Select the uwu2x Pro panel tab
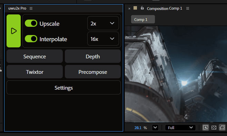Viewport: 227px width, 136px height. (17, 8)
